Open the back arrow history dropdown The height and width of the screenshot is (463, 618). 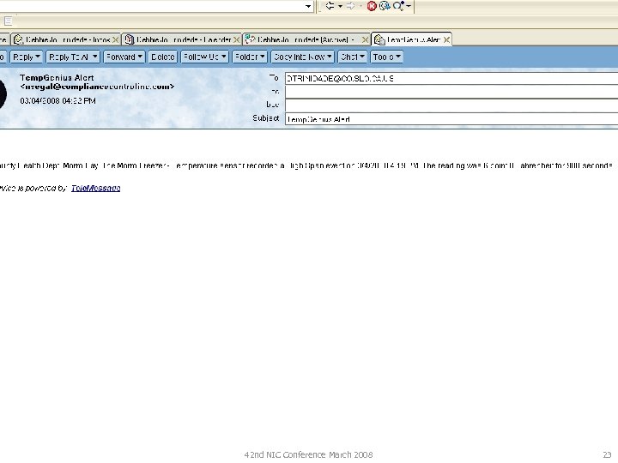[340, 6]
